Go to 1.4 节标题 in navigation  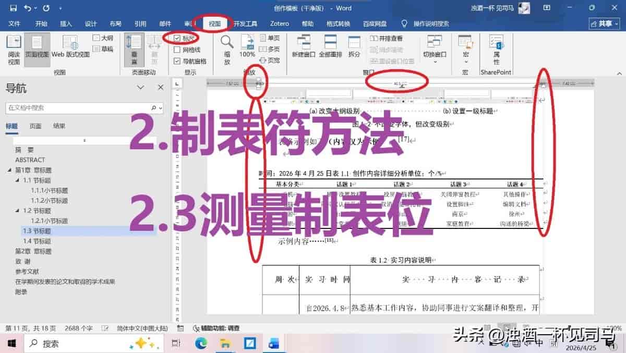point(37,241)
